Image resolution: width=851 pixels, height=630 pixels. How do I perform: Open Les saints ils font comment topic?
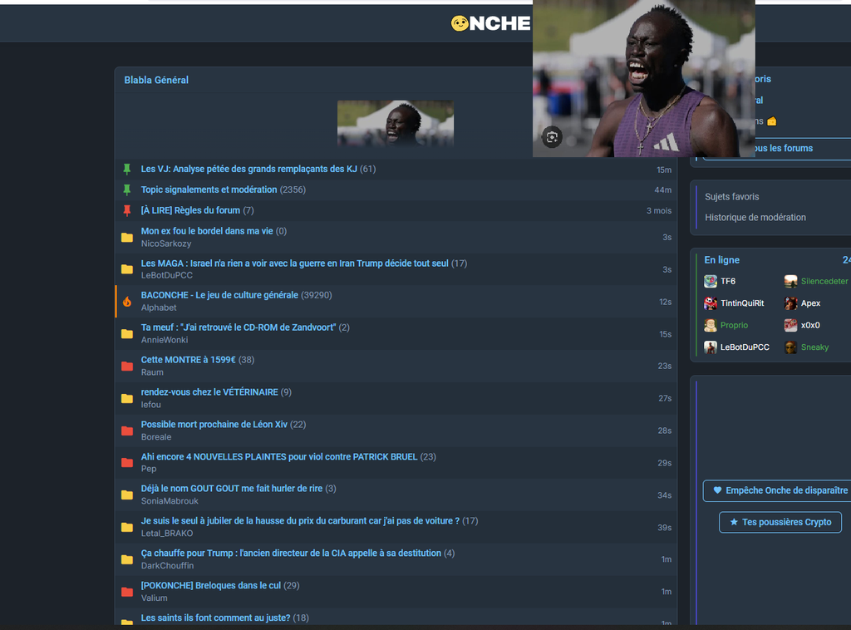click(x=215, y=618)
